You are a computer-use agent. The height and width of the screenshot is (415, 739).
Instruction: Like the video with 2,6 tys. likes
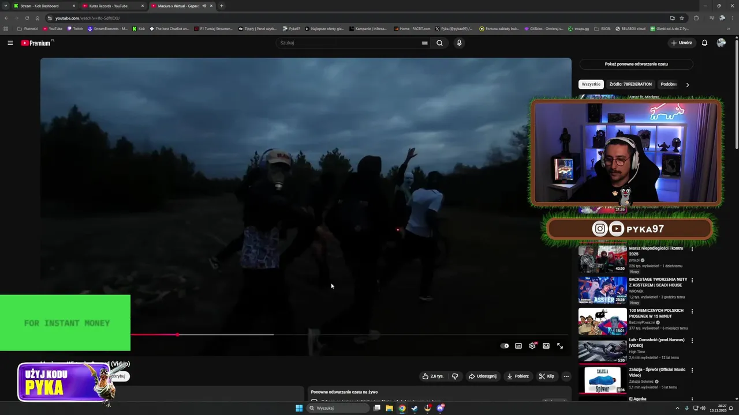[433, 376]
